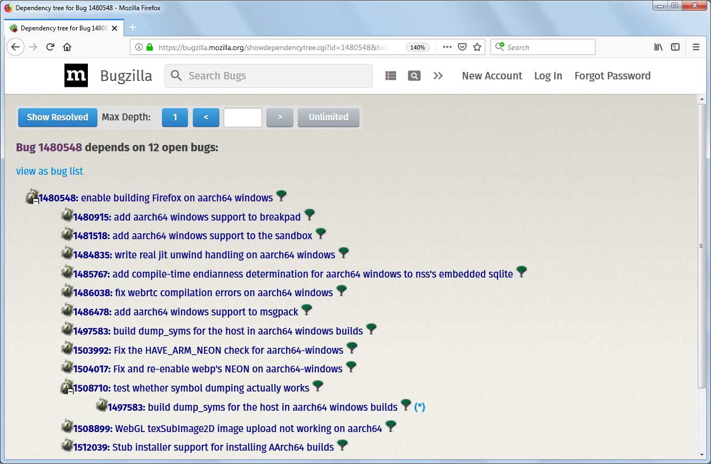The width and height of the screenshot is (711, 464).
Task: Show sidebars icon in Firefox toolbar
Action: (675, 47)
